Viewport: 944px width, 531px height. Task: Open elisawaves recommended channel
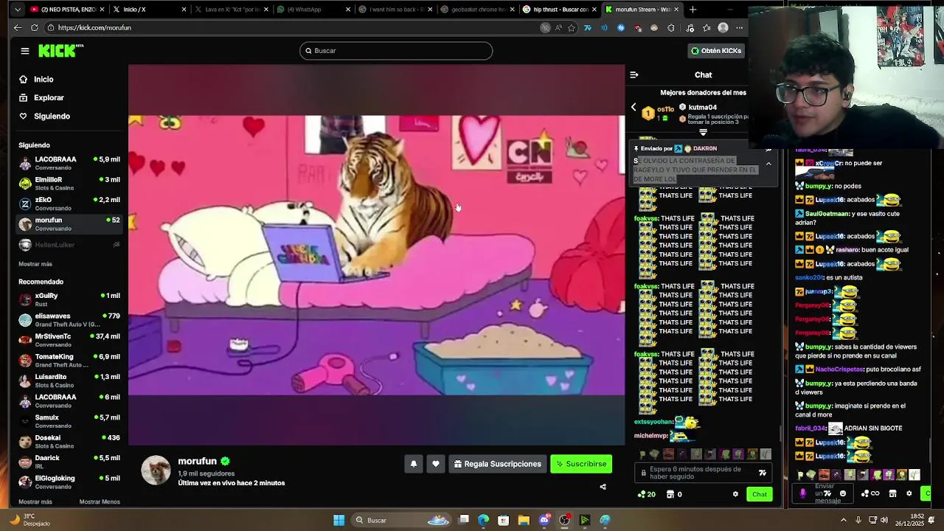tap(69, 319)
